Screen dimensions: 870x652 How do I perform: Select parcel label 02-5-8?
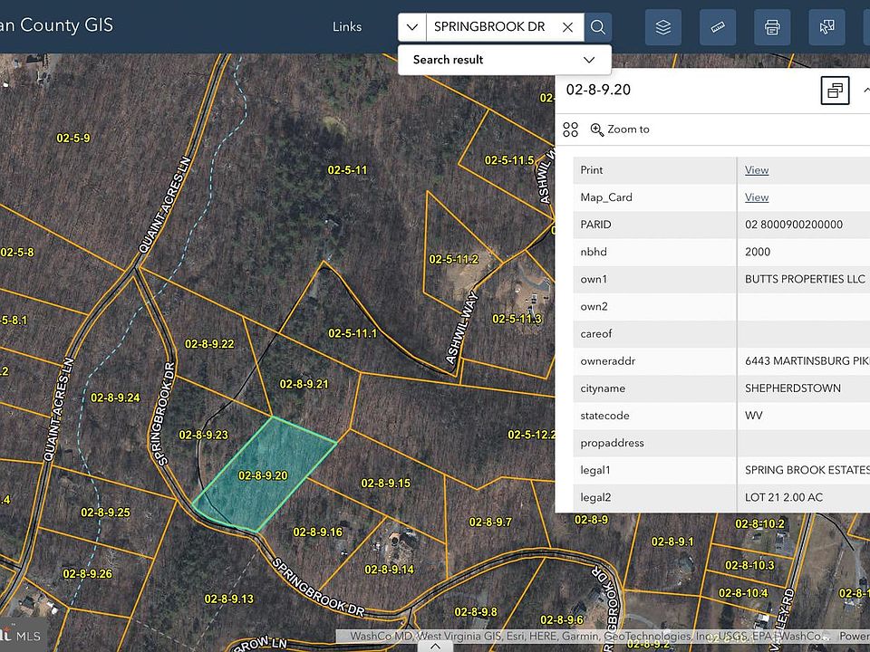pyautogui.click(x=17, y=253)
